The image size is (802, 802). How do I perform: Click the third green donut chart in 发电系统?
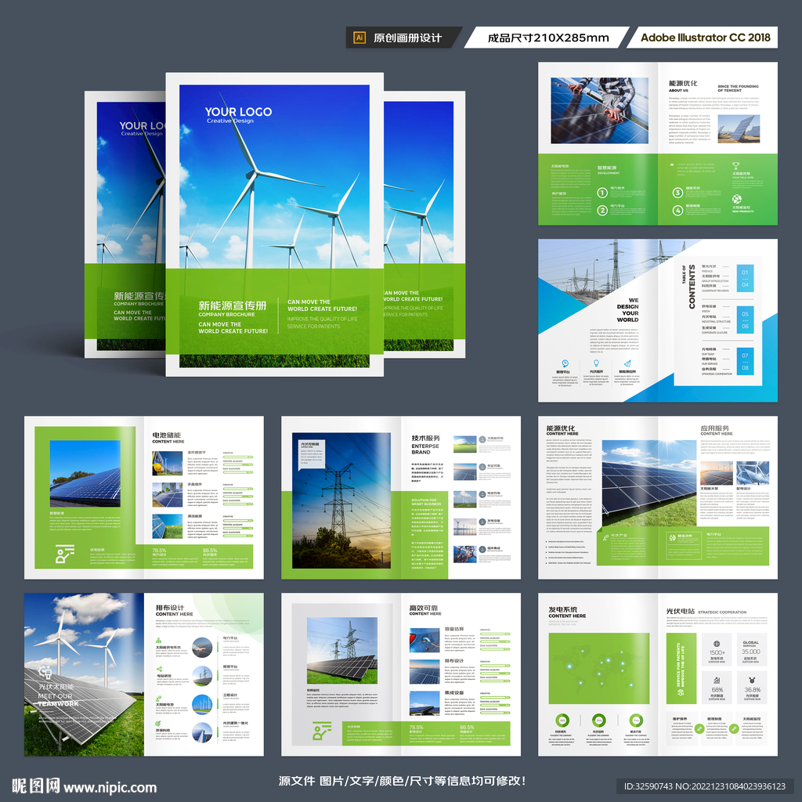(x=636, y=721)
